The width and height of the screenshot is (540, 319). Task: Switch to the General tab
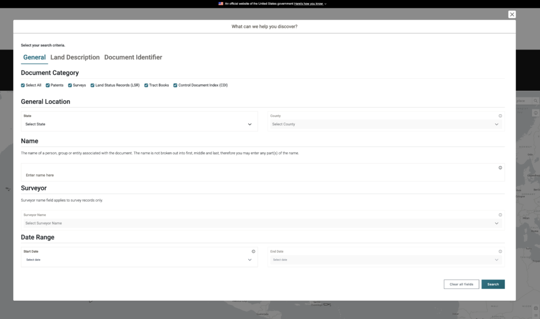tap(34, 57)
